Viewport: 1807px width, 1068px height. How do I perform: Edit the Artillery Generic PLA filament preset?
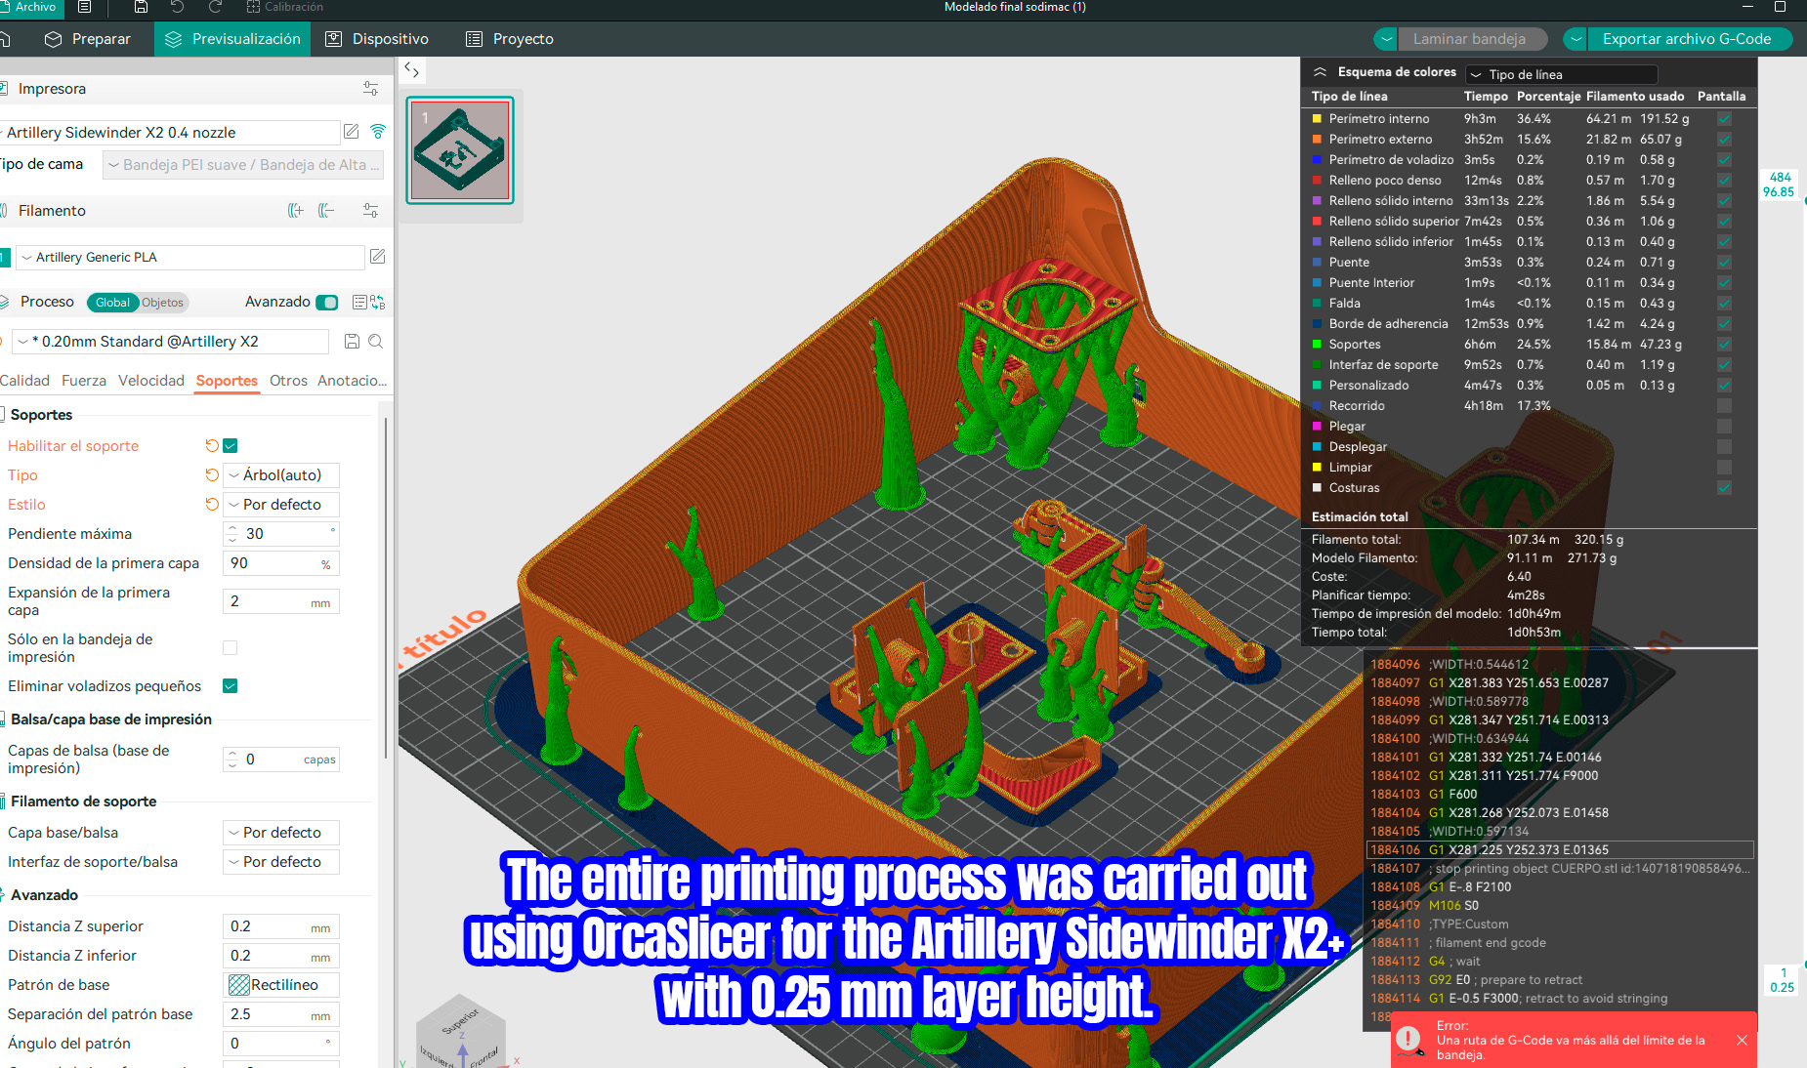pos(377,257)
